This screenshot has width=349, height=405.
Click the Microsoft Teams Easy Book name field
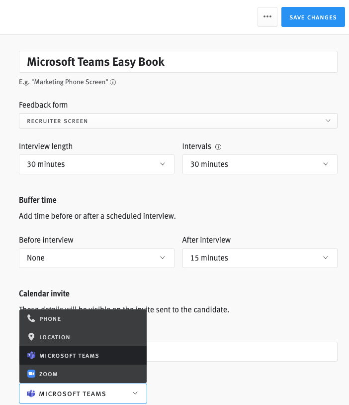click(177, 62)
